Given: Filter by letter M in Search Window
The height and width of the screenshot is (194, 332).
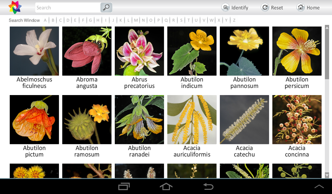Looking at the screenshot, I should 136,20.
